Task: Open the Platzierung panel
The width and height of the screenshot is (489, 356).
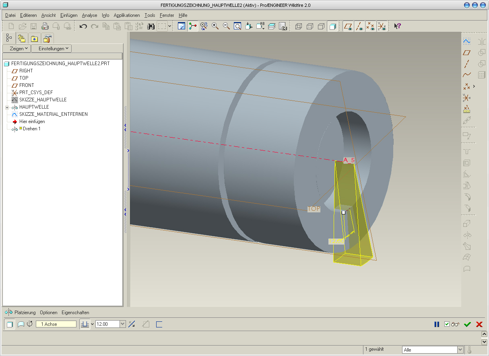Action: click(25, 313)
